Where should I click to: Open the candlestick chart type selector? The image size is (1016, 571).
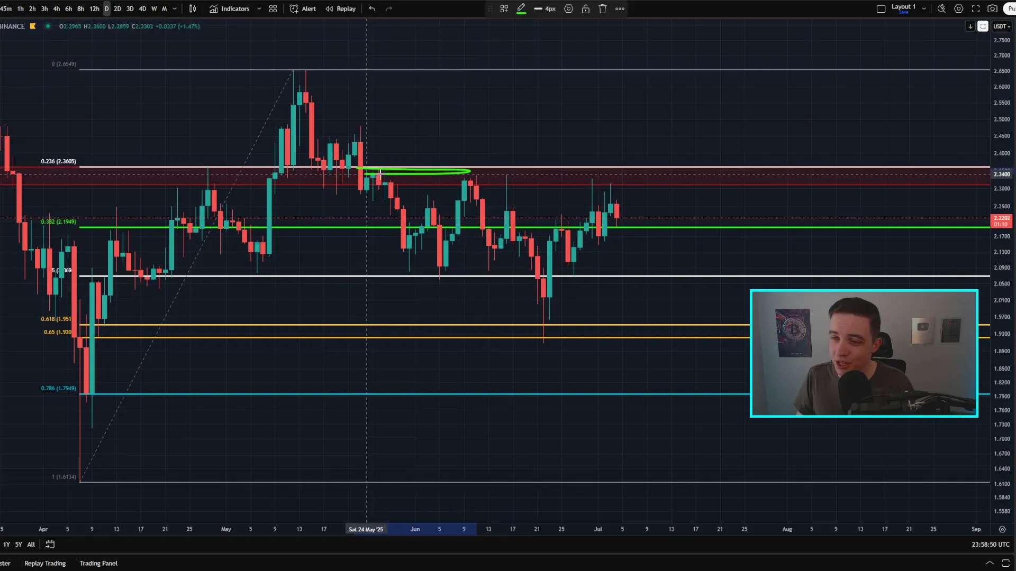[x=193, y=8]
